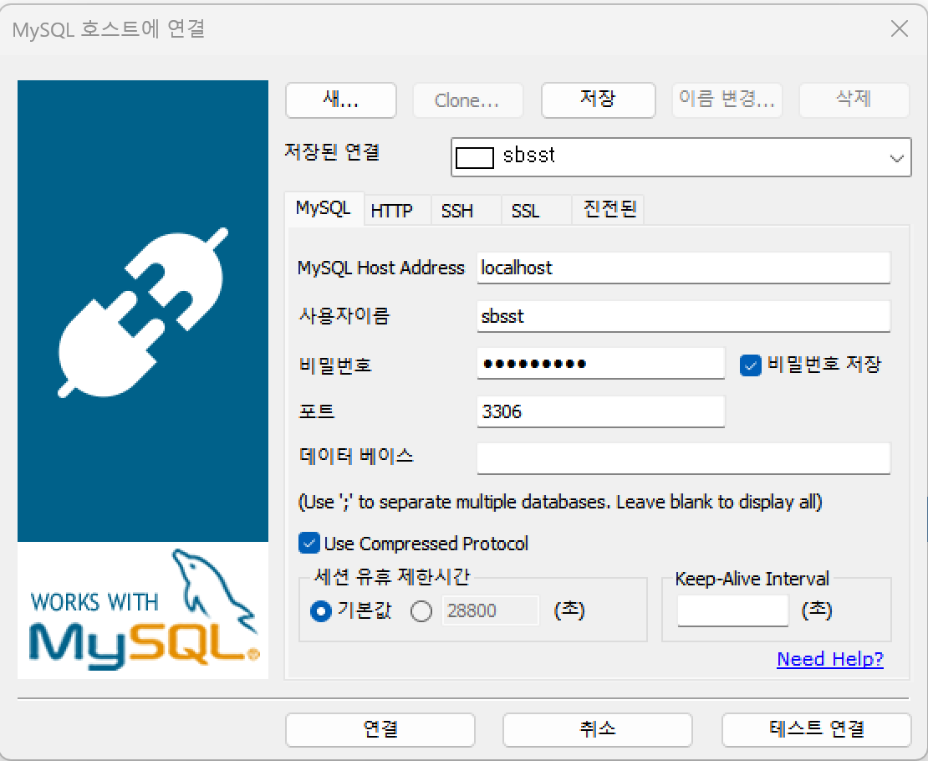This screenshot has width=928, height=761.
Task: Click the 삭제 (Delete) button
Action: coord(854,100)
